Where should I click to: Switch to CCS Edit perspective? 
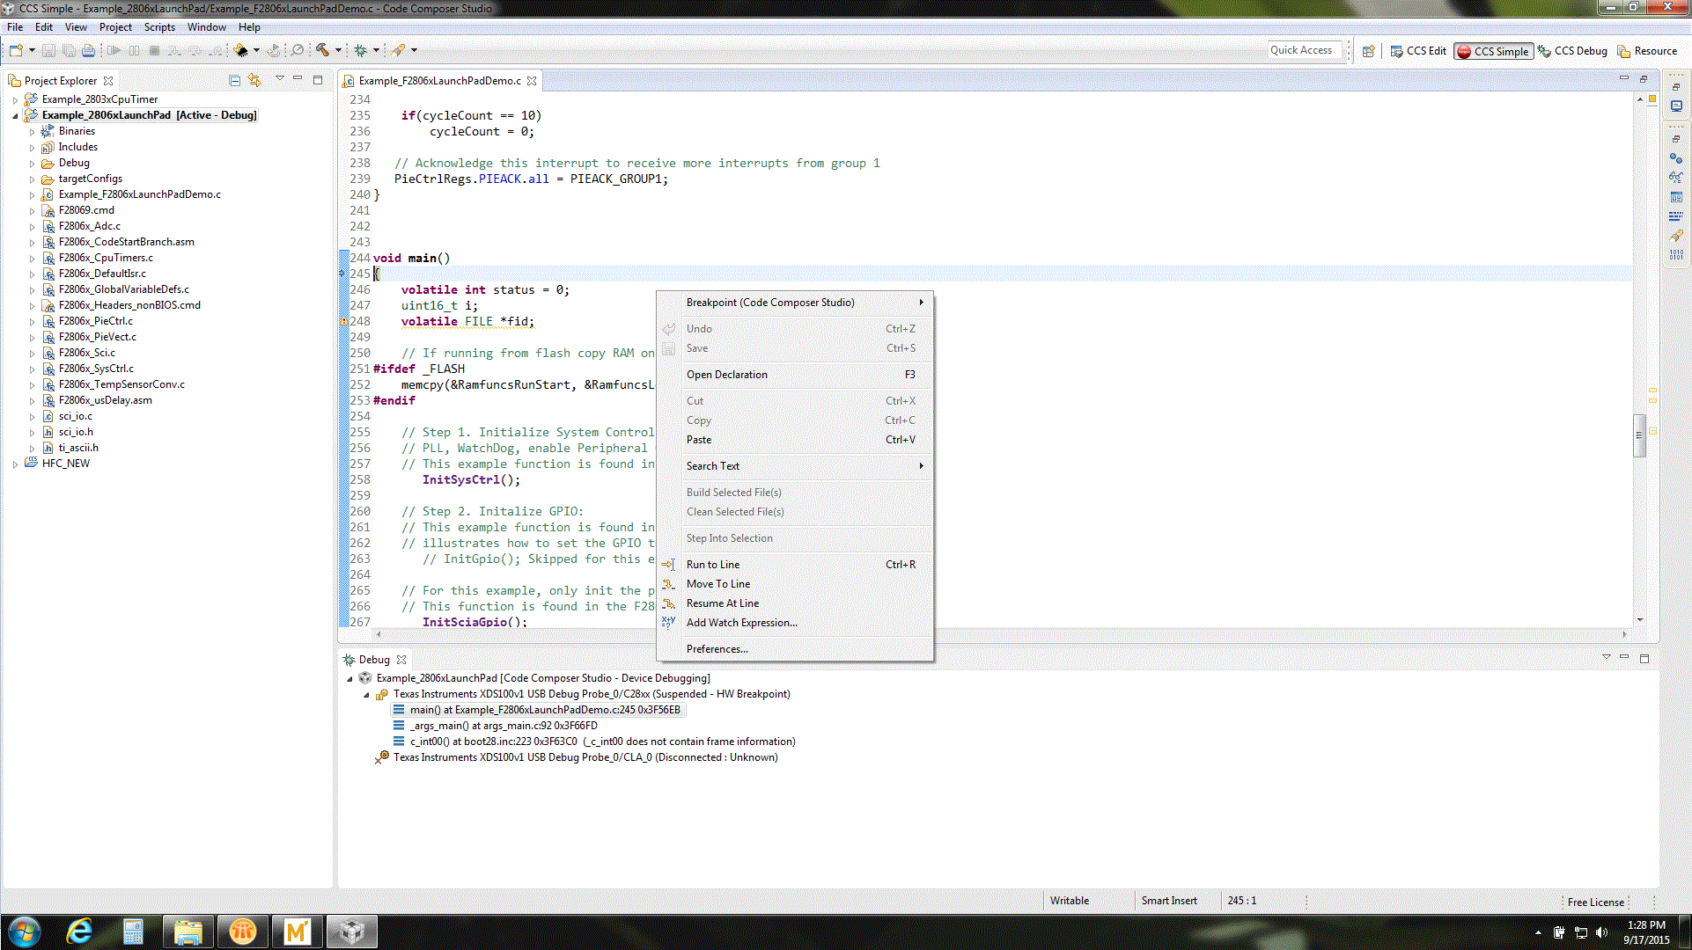1418,51
